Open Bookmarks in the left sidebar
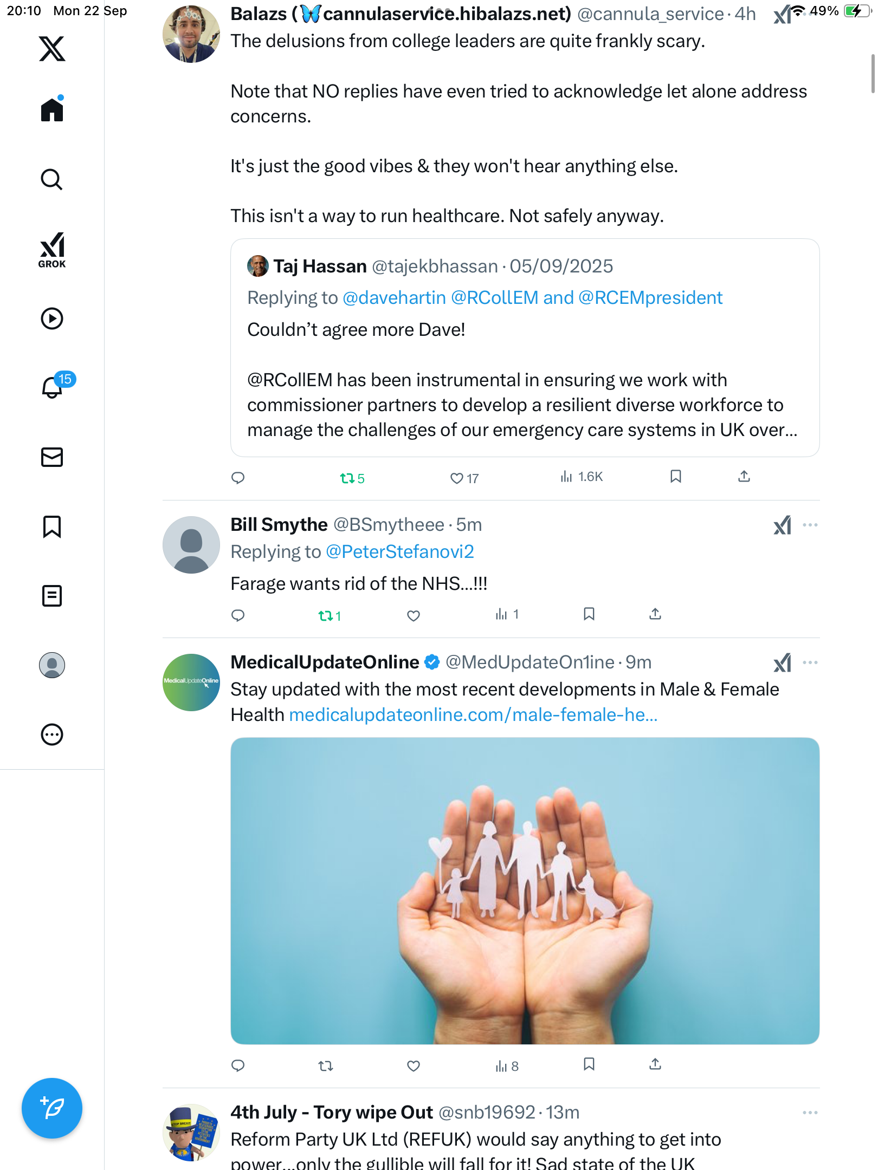 52,526
